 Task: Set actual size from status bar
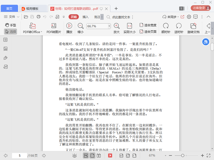pos(121,155)
